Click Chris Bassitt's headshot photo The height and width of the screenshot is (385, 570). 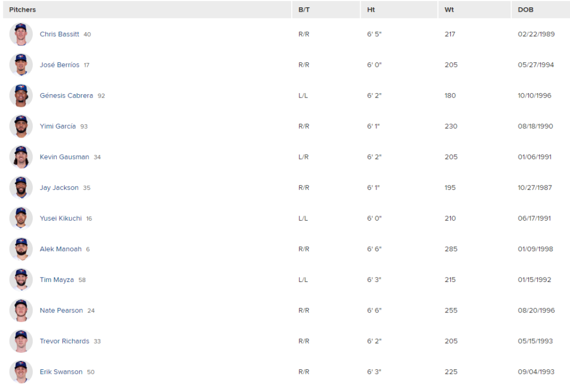pyautogui.click(x=21, y=34)
